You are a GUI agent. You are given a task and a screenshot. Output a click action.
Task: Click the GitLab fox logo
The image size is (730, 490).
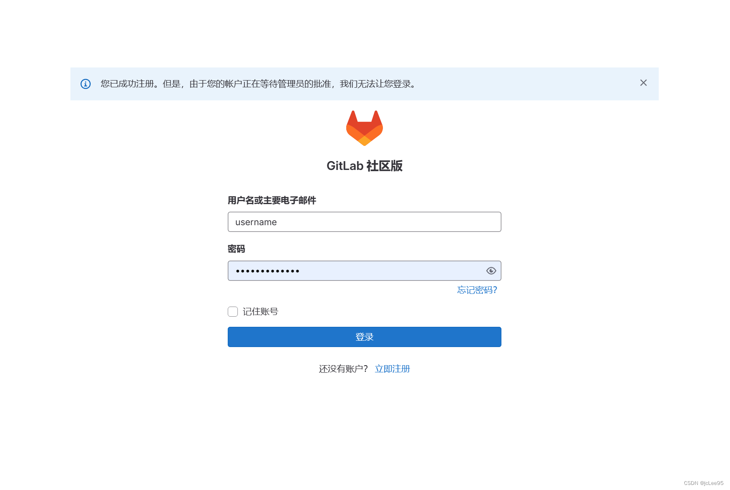pyautogui.click(x=364, y=128)
